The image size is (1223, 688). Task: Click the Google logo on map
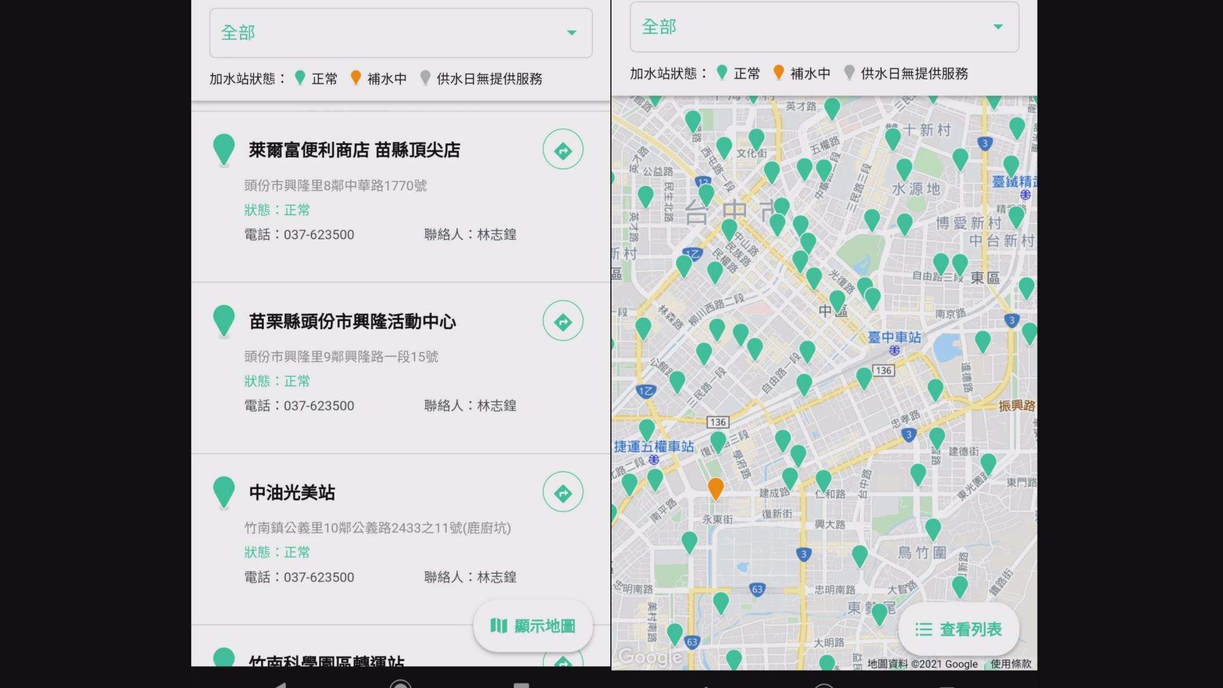point(650,656)
